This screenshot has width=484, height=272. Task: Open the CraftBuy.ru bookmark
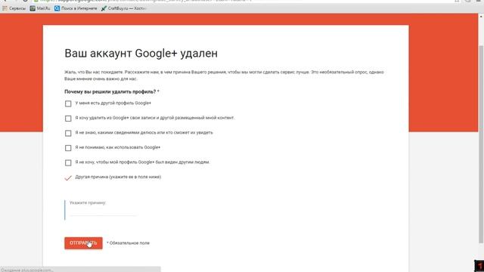123,8
